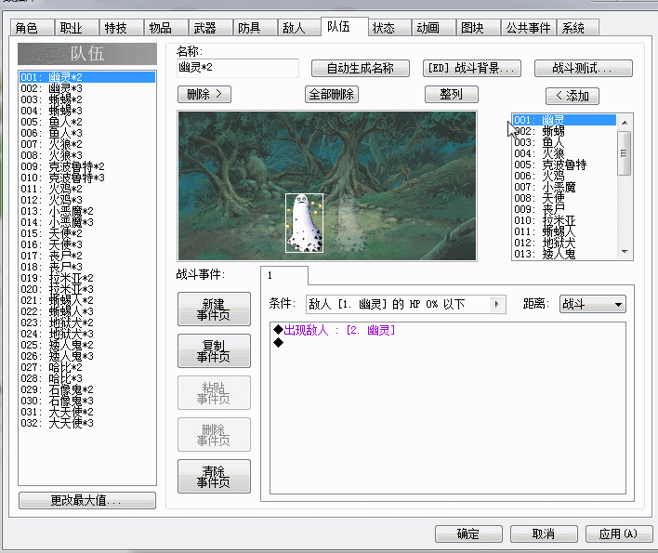Viewport: 658px width, 553px height.
Task: Switch to the 特技 tab
Action: [121, 28]
